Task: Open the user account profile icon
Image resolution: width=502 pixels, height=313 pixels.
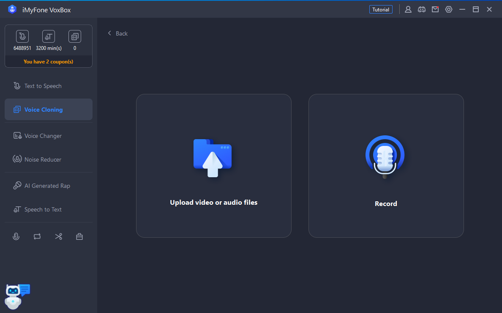Action: [408, 9]
